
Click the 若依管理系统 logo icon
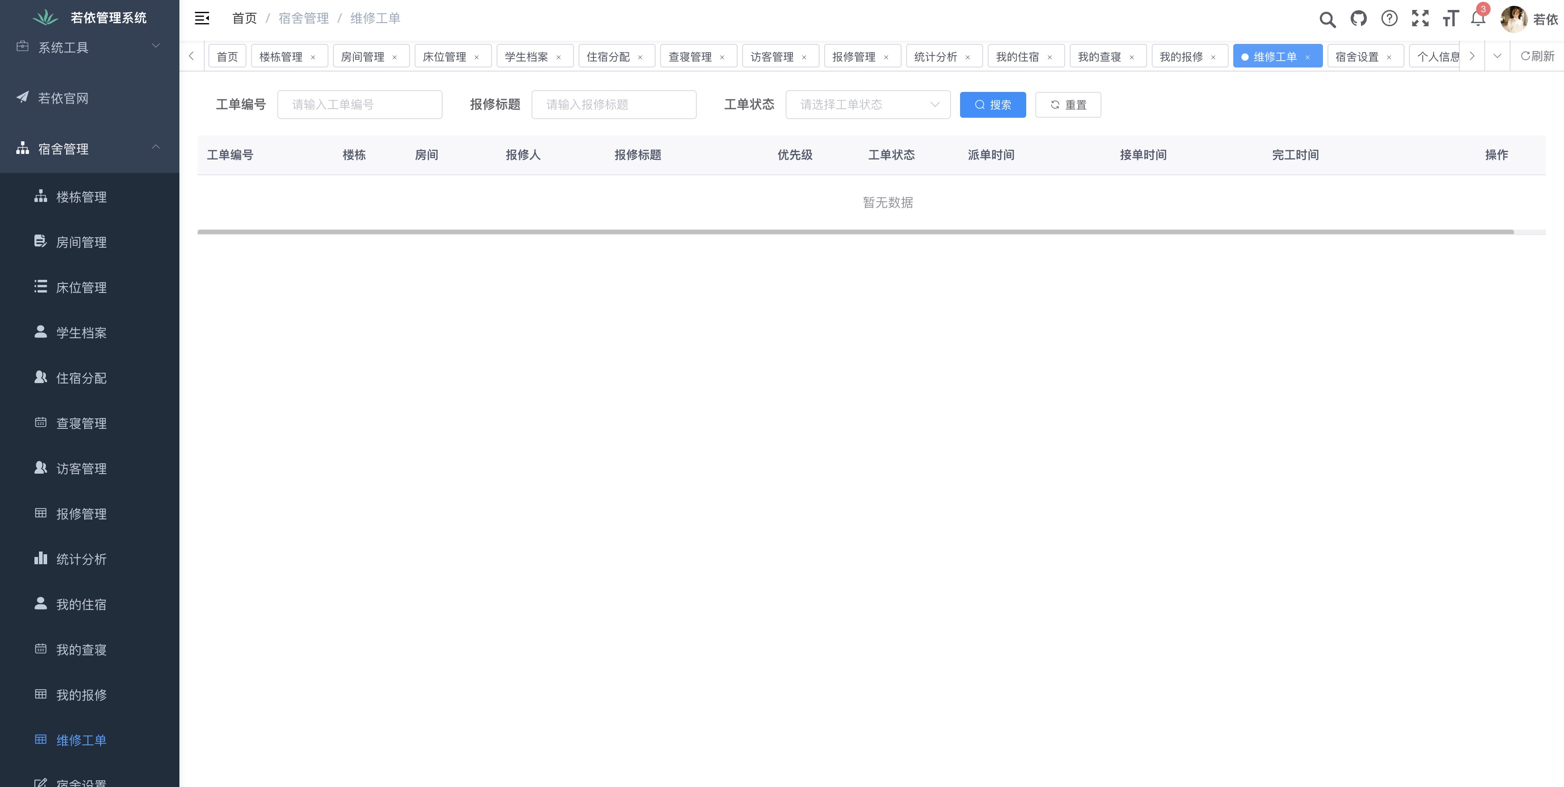tap(46, 18)
